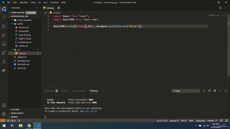
Task: Open Remote Explorer view
Action: click(x=4, y=44)
